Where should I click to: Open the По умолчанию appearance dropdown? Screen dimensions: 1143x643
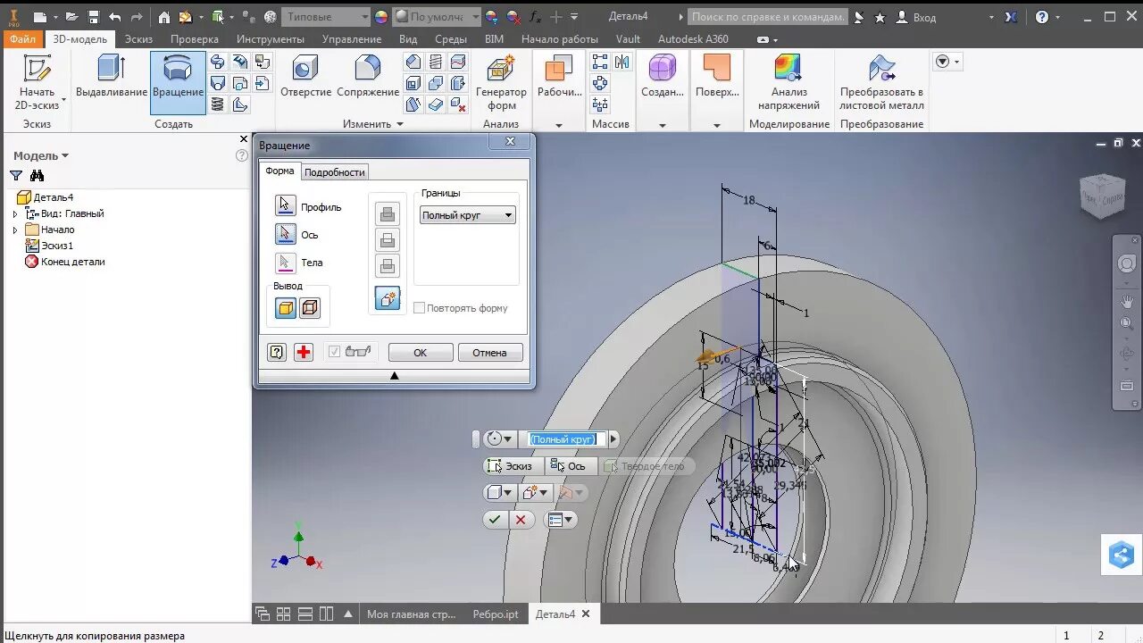[436, 17]
